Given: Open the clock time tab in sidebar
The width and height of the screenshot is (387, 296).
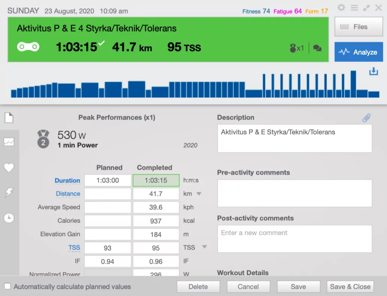Looking at the screenshot, I should tap(9, 218).
